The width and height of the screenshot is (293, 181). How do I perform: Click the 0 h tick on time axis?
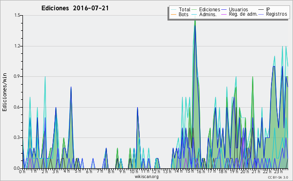pos(22,171)
